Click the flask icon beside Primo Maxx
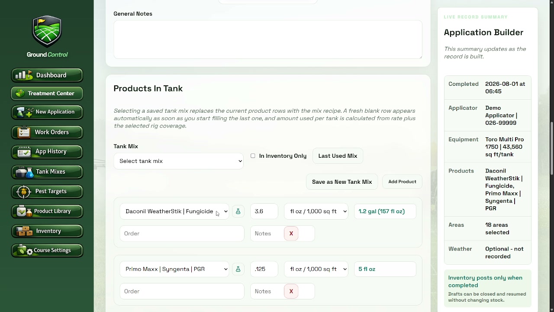Image resolution: width=554 pixels, height=312 pixels. point(238,269)
